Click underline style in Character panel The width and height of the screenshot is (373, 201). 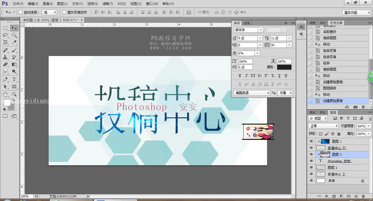[279, 76]
